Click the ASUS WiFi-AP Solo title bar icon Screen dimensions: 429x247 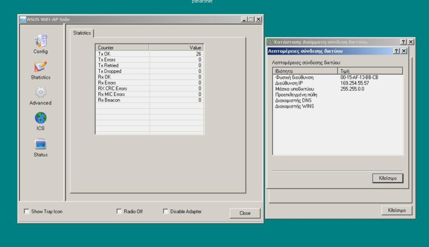[23, 19]
